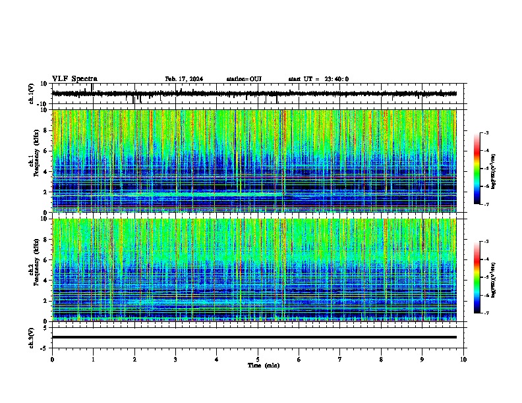The width and height of the screenshot is (522, 403).
Task: Click the "2" kHz tick on ch.1 frequency axis
Action: 46,192
